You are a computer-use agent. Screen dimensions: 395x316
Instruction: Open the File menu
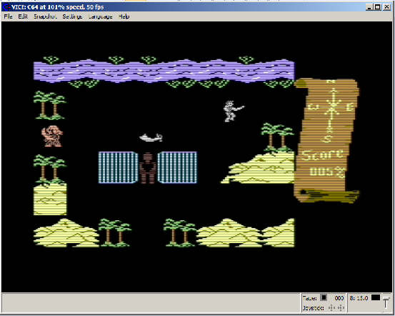[8, 16]
